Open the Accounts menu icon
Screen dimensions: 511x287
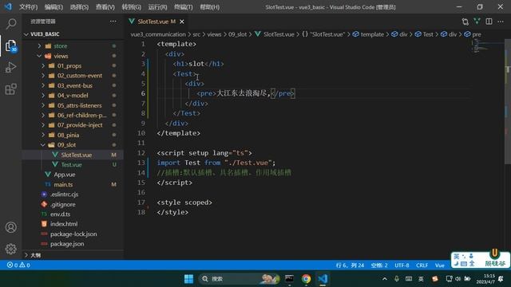[x=10, y=227]
